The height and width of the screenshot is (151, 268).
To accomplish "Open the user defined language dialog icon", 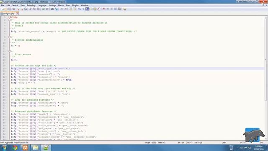I will coord(91,9).
